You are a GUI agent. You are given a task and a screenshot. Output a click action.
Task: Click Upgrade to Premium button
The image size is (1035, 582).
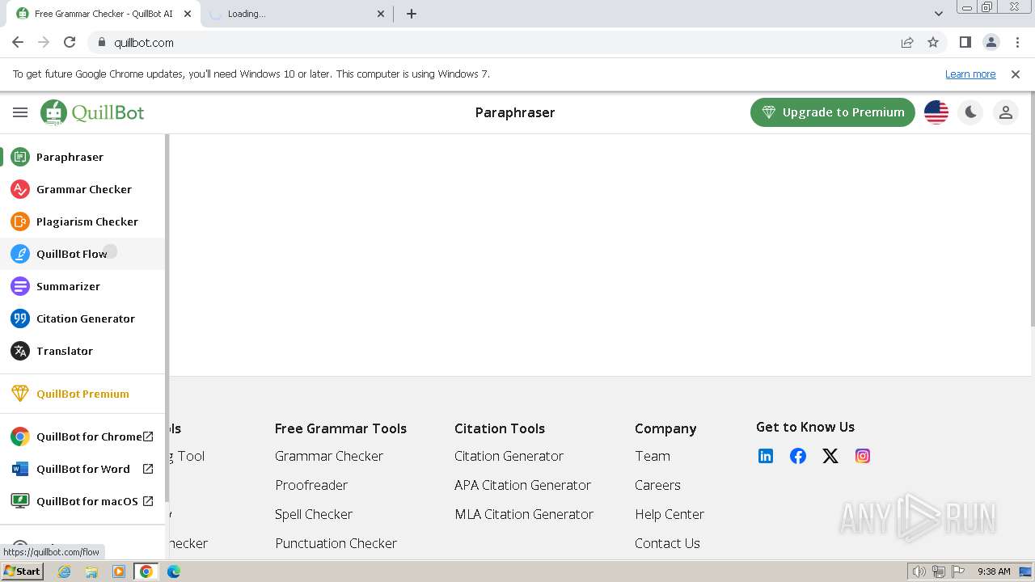(x=833, y=112)
